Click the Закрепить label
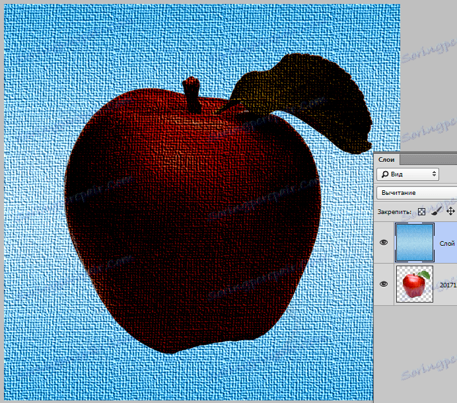The image size is (457, 403). point(394,212)
